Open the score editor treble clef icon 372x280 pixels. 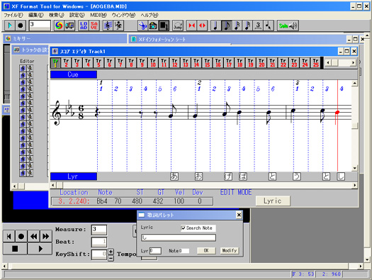click(x=108, y=26)
